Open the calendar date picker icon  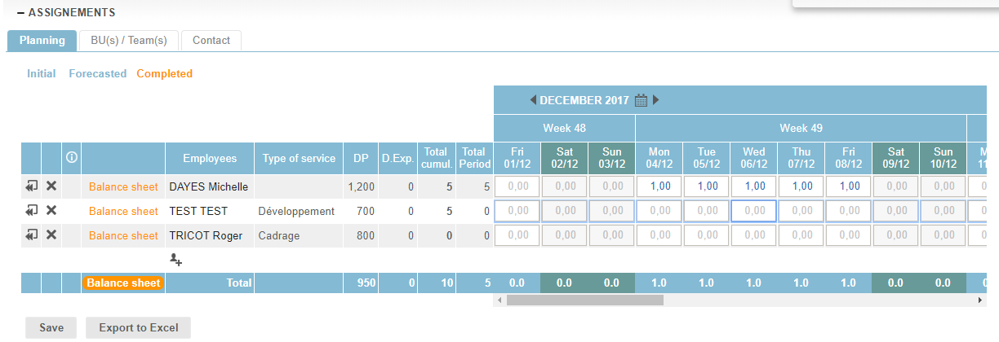click(641, 101)
